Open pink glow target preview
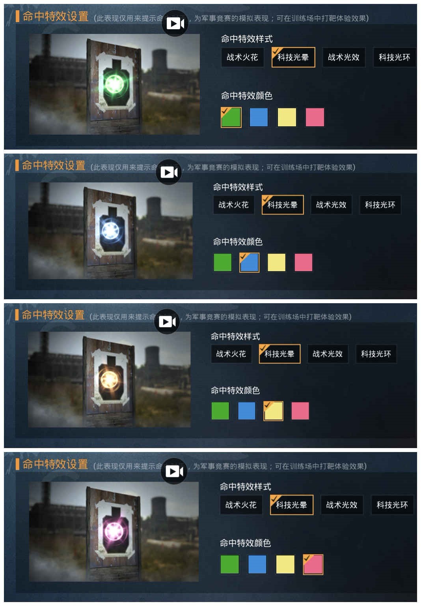This screenshot has width=421, height=606. click(x=114, y=531)
